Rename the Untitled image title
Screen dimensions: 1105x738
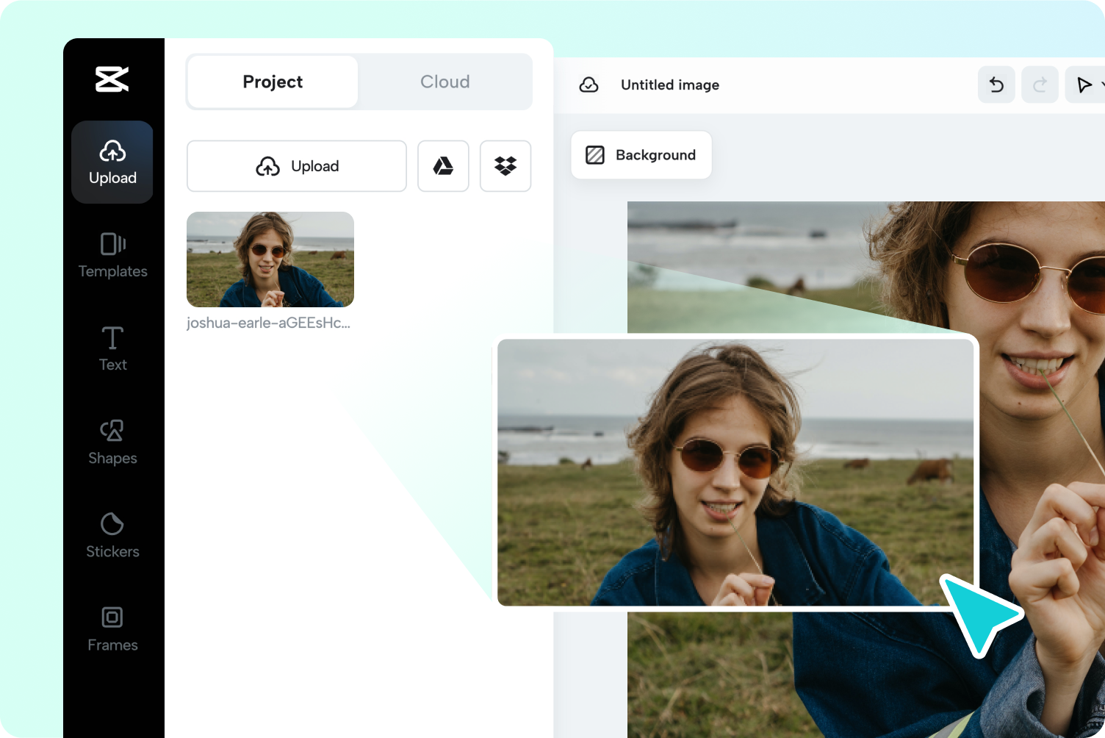(669, 85)
